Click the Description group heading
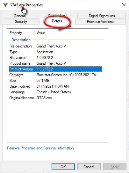 [21, 40]
